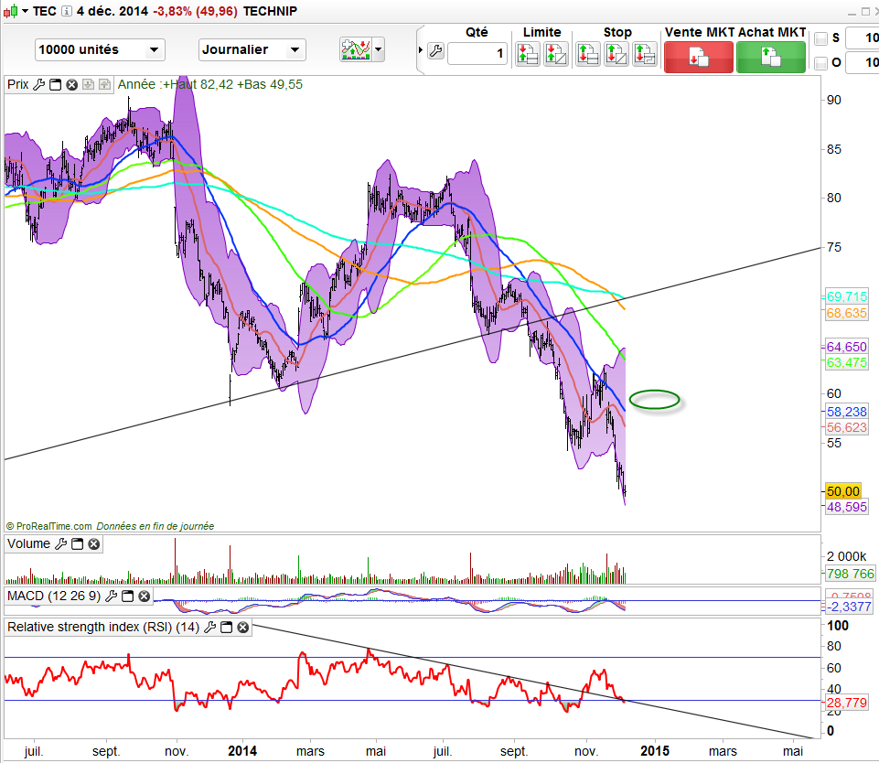Click the 64,650 upper band label
879x763 pixels.
(x=846, y=347)
